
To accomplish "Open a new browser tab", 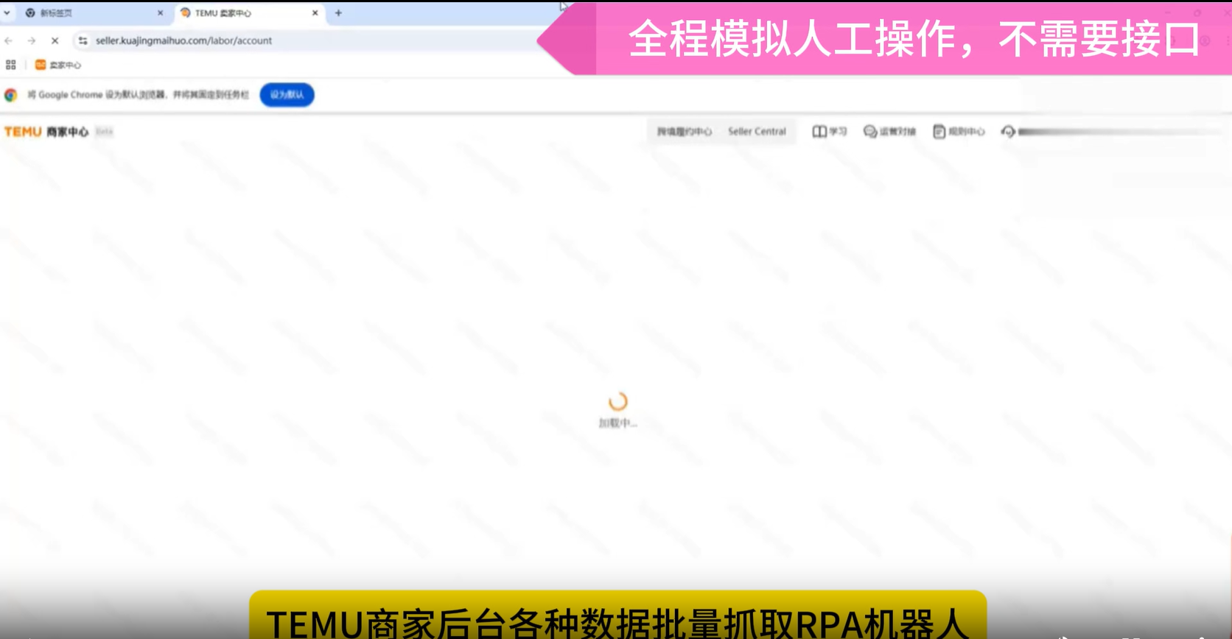I will tap(338, 13).
